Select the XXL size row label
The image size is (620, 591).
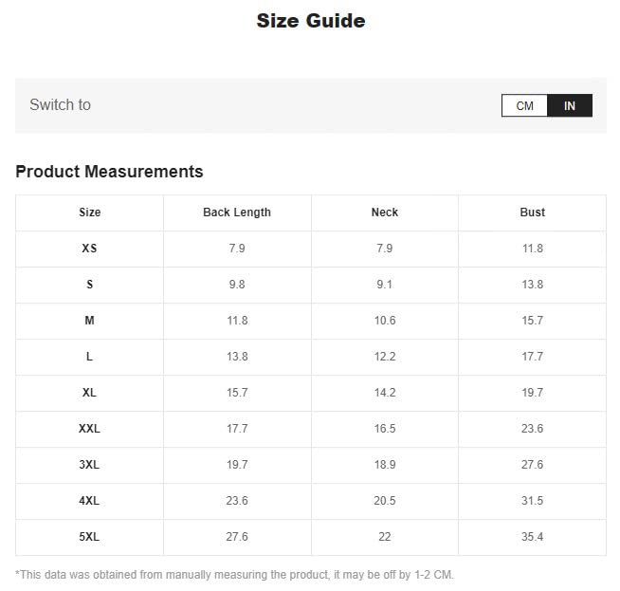click(89, 429)
